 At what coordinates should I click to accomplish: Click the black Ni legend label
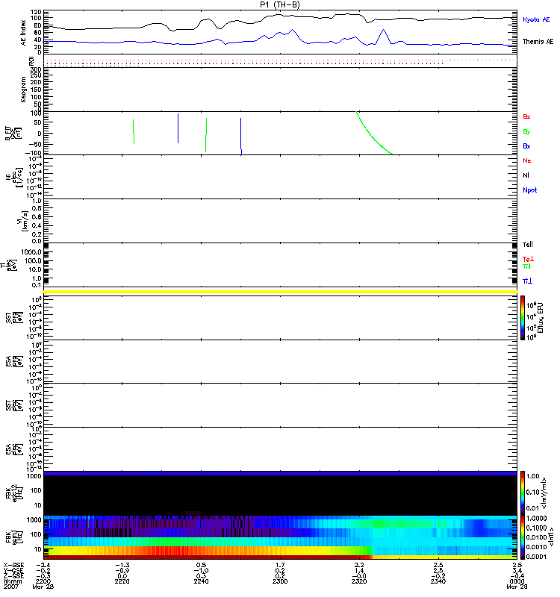tap(527, 175)
